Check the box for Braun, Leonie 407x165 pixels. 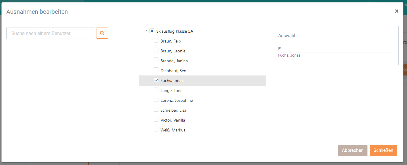tap(156, 50)
